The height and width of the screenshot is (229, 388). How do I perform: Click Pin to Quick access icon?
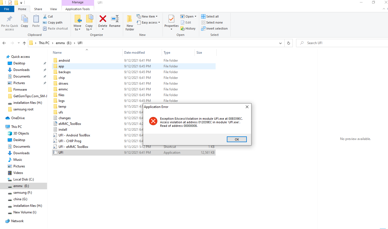10,19
